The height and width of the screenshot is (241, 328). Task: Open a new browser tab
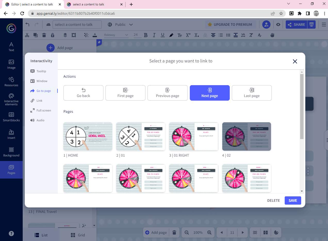tap(131, 4)
